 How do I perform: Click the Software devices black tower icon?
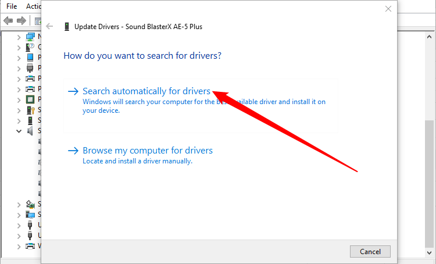click(x=30, y=120)
